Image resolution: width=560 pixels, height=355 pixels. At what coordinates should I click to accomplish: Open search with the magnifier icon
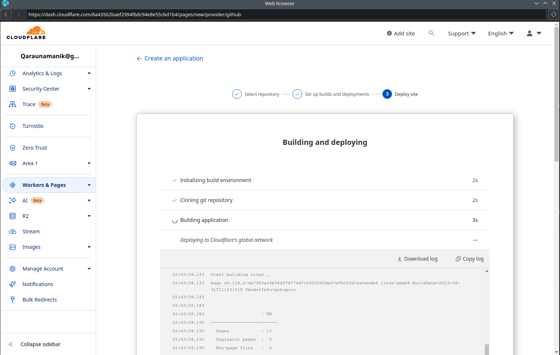pyautogui.click(x=431, y=33)
